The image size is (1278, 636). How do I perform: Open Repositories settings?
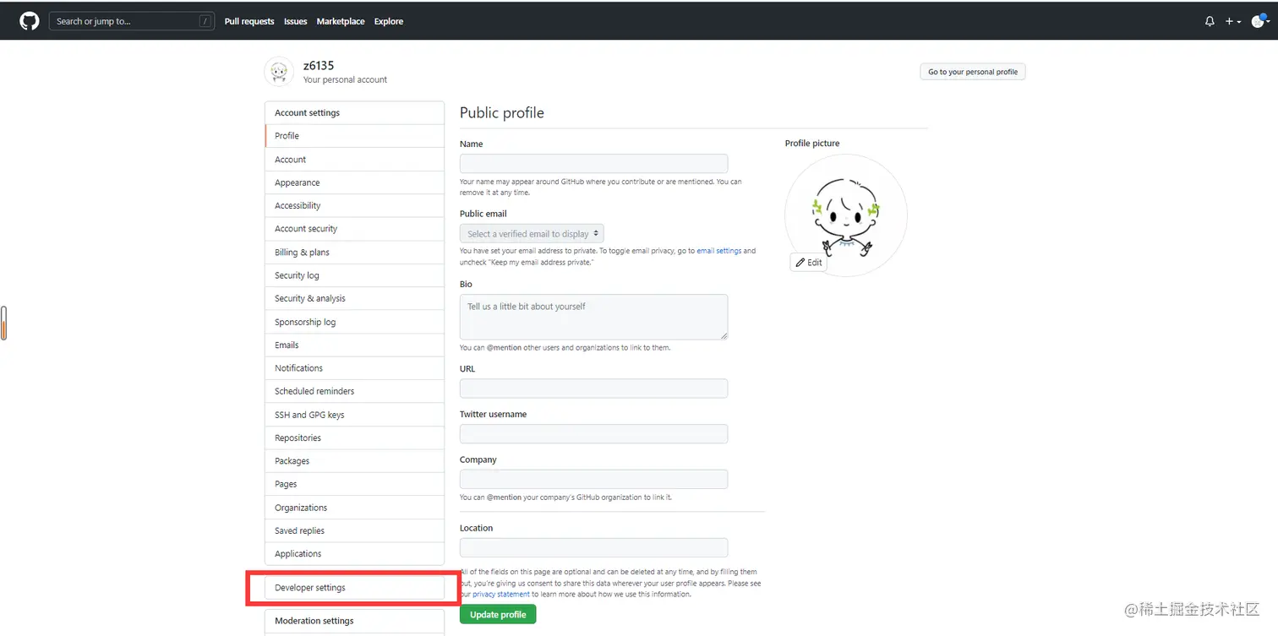[x=354, y=438]
